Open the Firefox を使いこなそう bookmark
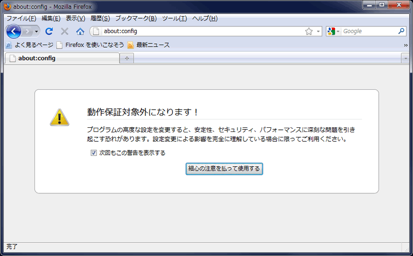The width and height of the screenshot is (413, 256). [90, 45]
